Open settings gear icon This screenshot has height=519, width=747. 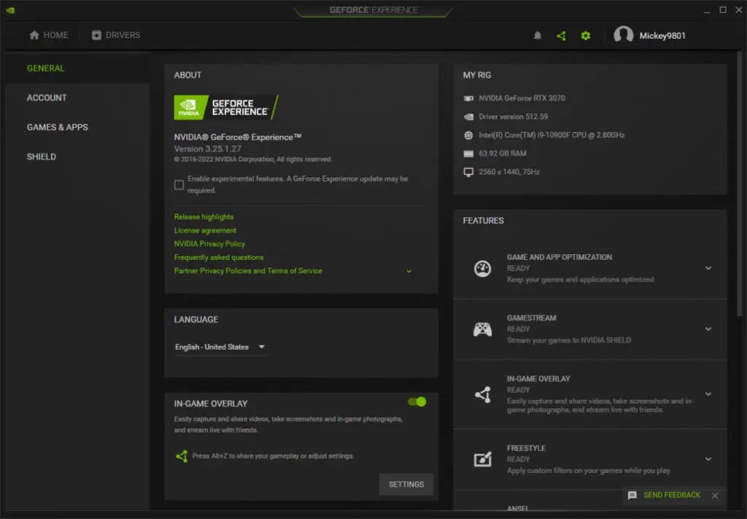click(586, 36)
